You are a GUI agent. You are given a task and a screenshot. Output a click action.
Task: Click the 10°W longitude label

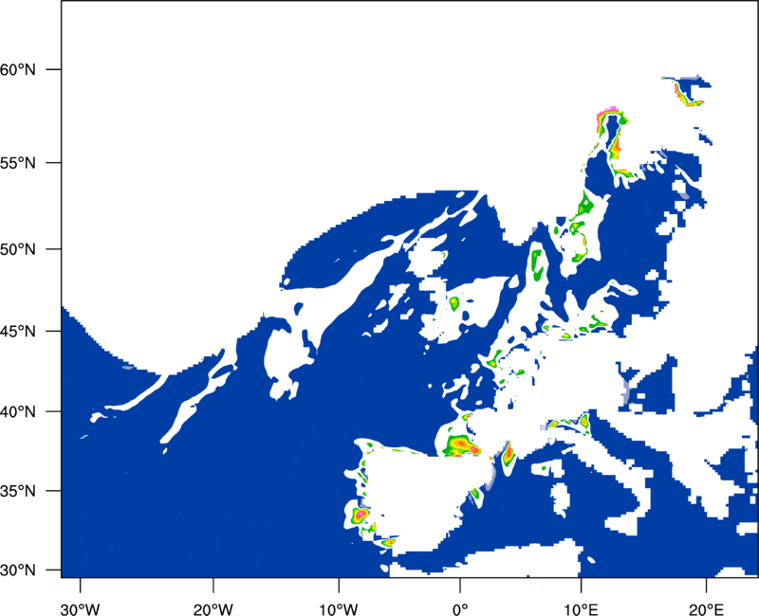point(339,609)
